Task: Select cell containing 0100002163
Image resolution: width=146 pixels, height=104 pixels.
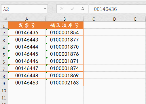Action: [65, 83]
